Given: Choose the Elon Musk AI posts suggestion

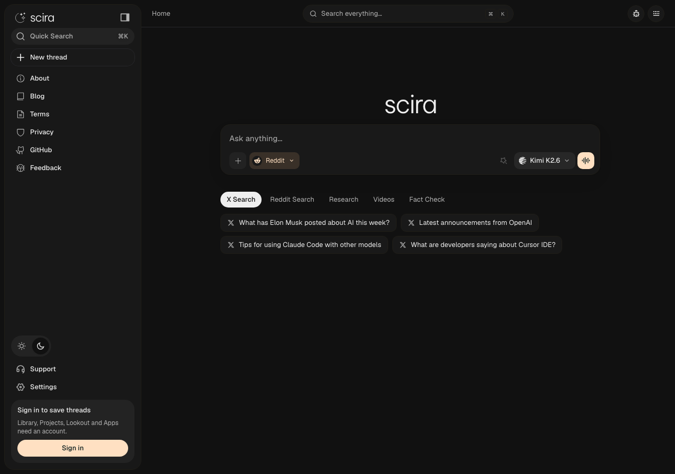Looking at the screenshot, I should pyautogui.click(x=308, y=223).
